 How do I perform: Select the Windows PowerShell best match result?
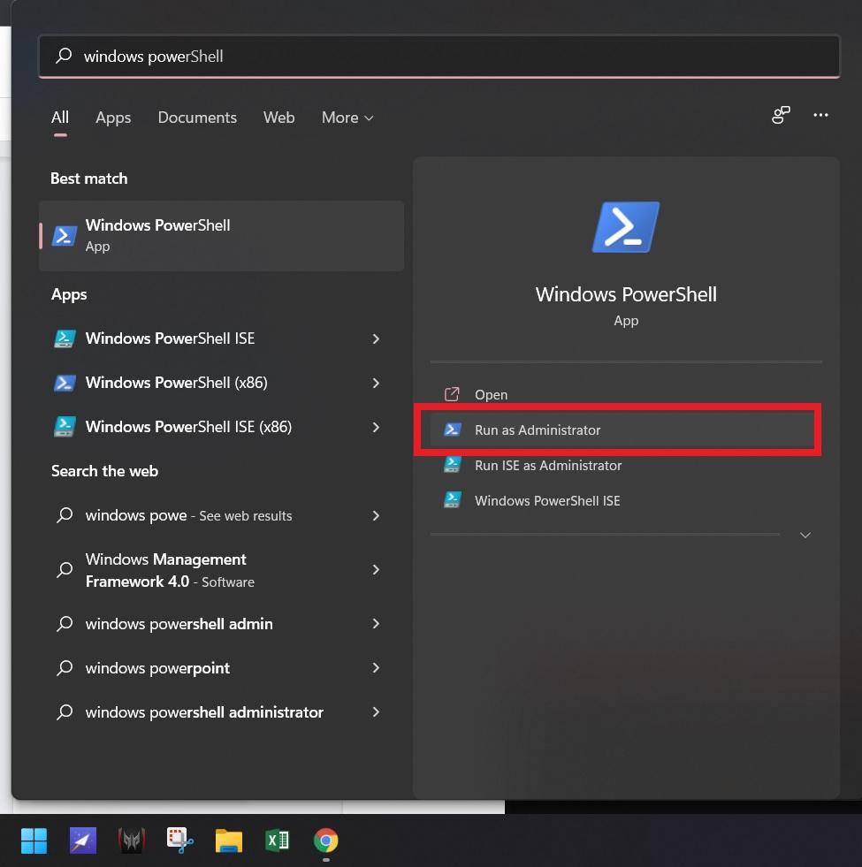tap(221, 236)
